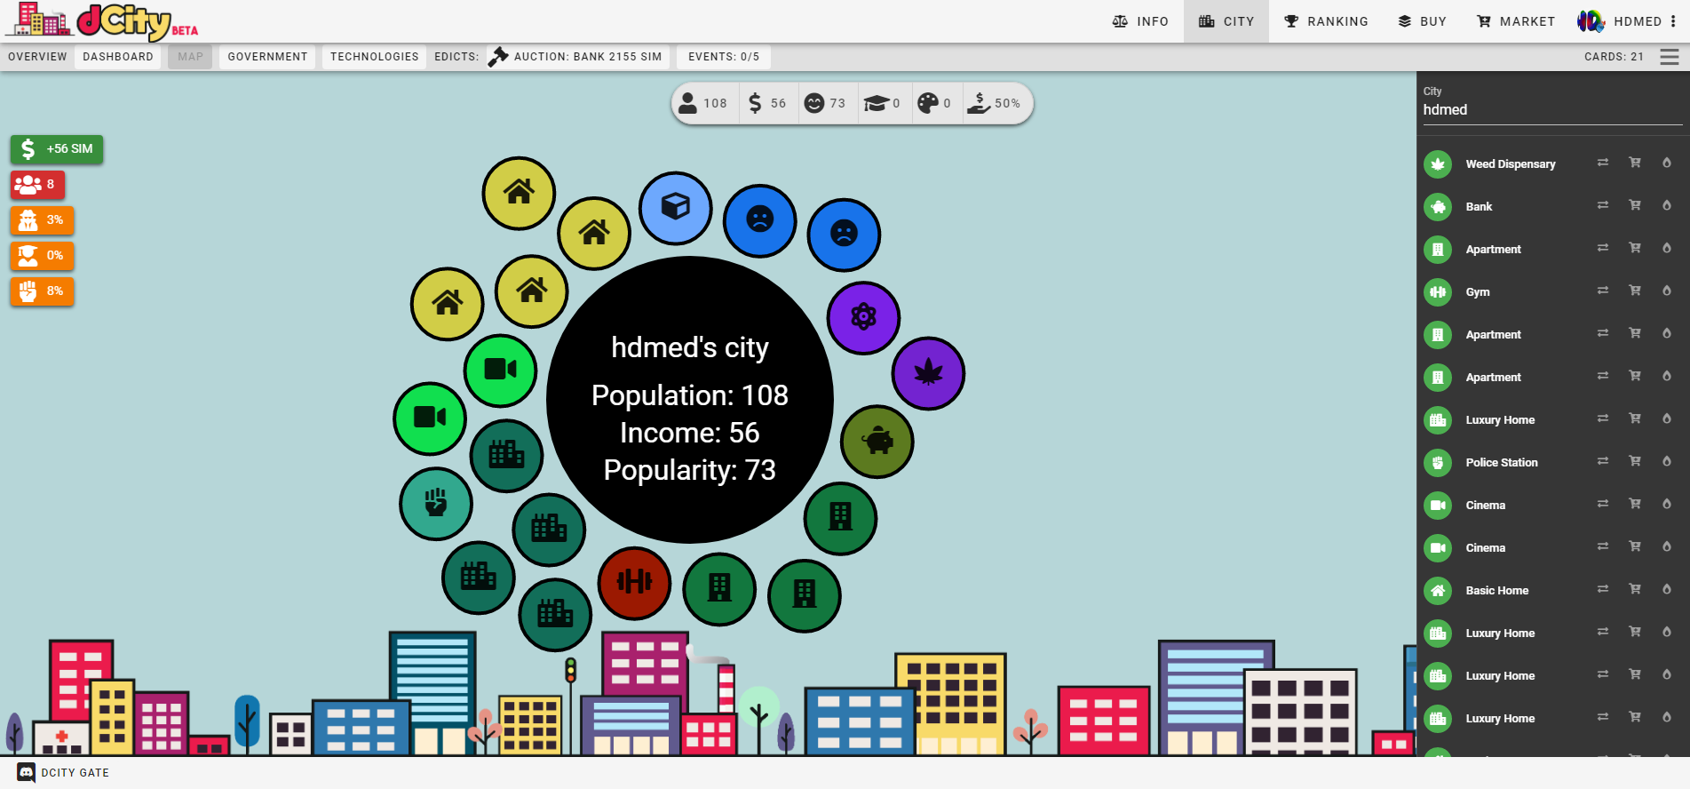The height and width of the screenshot is (789, 1690).
Task: Click the orange 0% badge
Action: pyautogui.click(x=42, y=256)
